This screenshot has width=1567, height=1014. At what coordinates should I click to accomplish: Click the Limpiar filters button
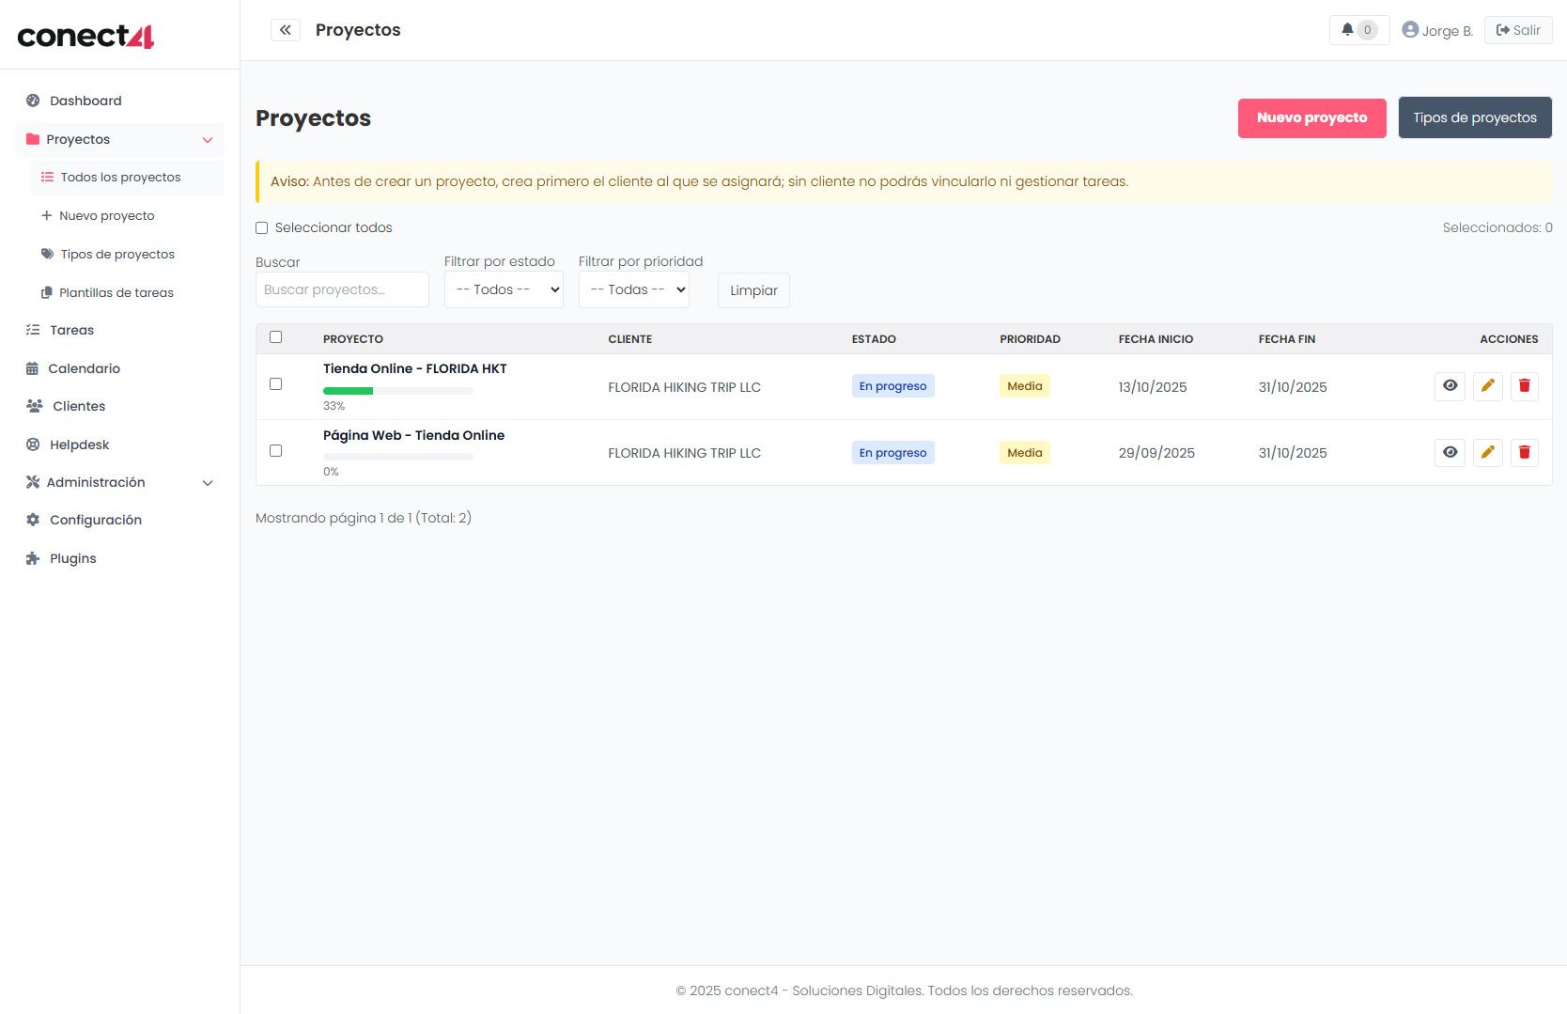[753, 290]
